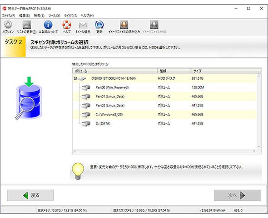
Task: Select DISK00 hard disk drive icon
Action: [x=82, y=79]
